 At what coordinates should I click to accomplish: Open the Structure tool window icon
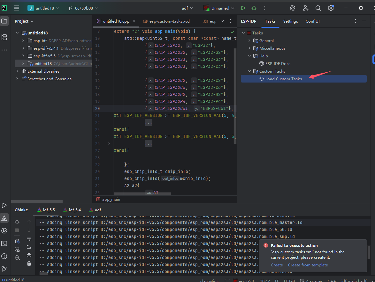pos(4,37)
